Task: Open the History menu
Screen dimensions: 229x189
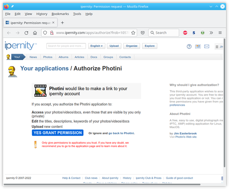Action: point(42,14)
